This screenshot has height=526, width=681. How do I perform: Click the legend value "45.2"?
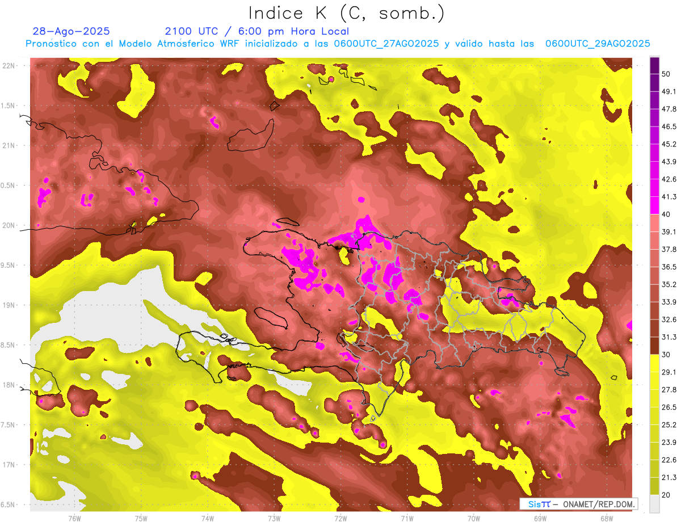click(x=669, y=144)
